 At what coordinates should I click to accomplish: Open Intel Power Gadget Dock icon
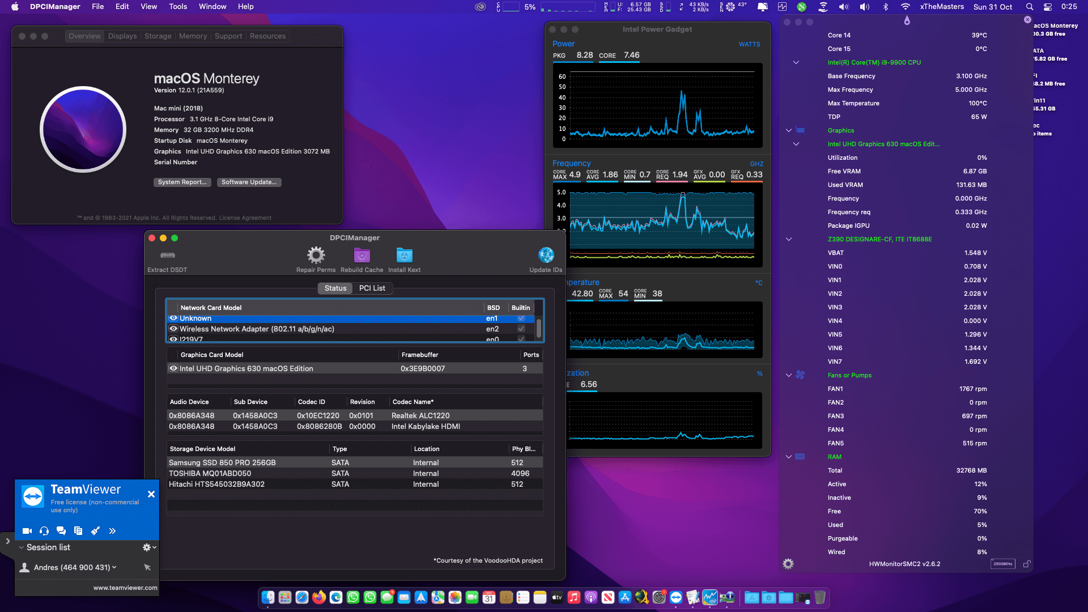[x=710, y=597]
